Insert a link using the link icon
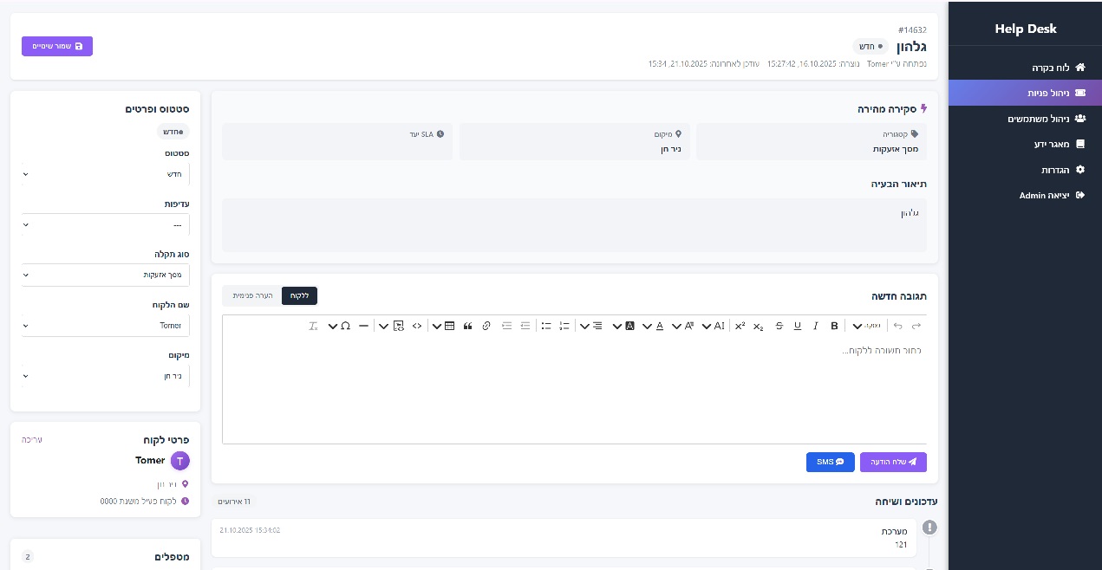This screenshot has width=1102, height=570. coord(486,326)
